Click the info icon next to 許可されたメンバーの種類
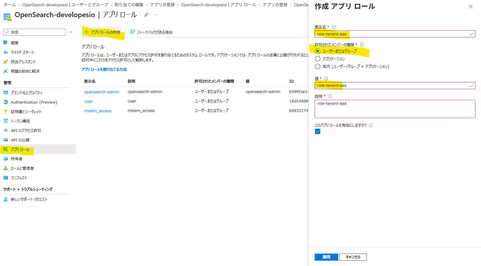This screenshot has height=266, width=481. [x=362, y=45]
